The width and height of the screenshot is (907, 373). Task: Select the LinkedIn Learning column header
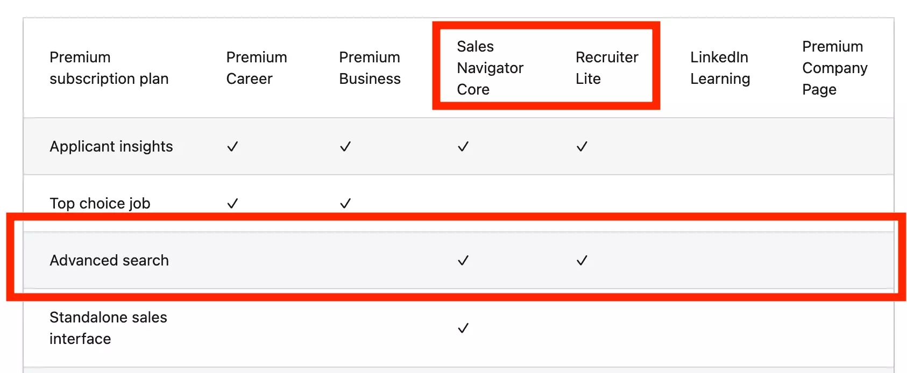720,68
